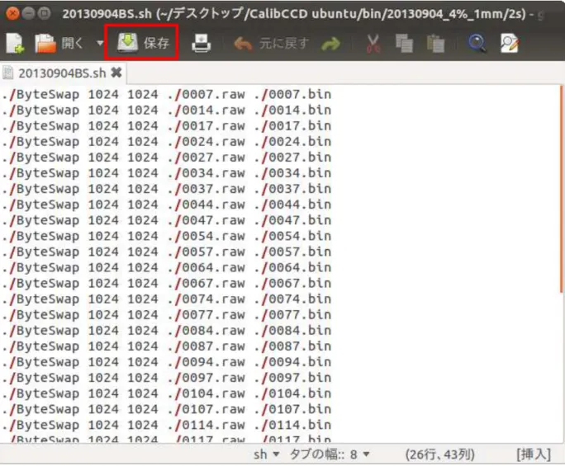Save the file with the 保存 button
565x466 pixels.
[143, 43]
